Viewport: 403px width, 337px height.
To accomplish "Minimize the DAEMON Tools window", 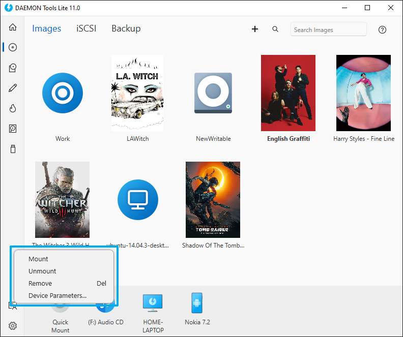I will (x=344, y=8).
